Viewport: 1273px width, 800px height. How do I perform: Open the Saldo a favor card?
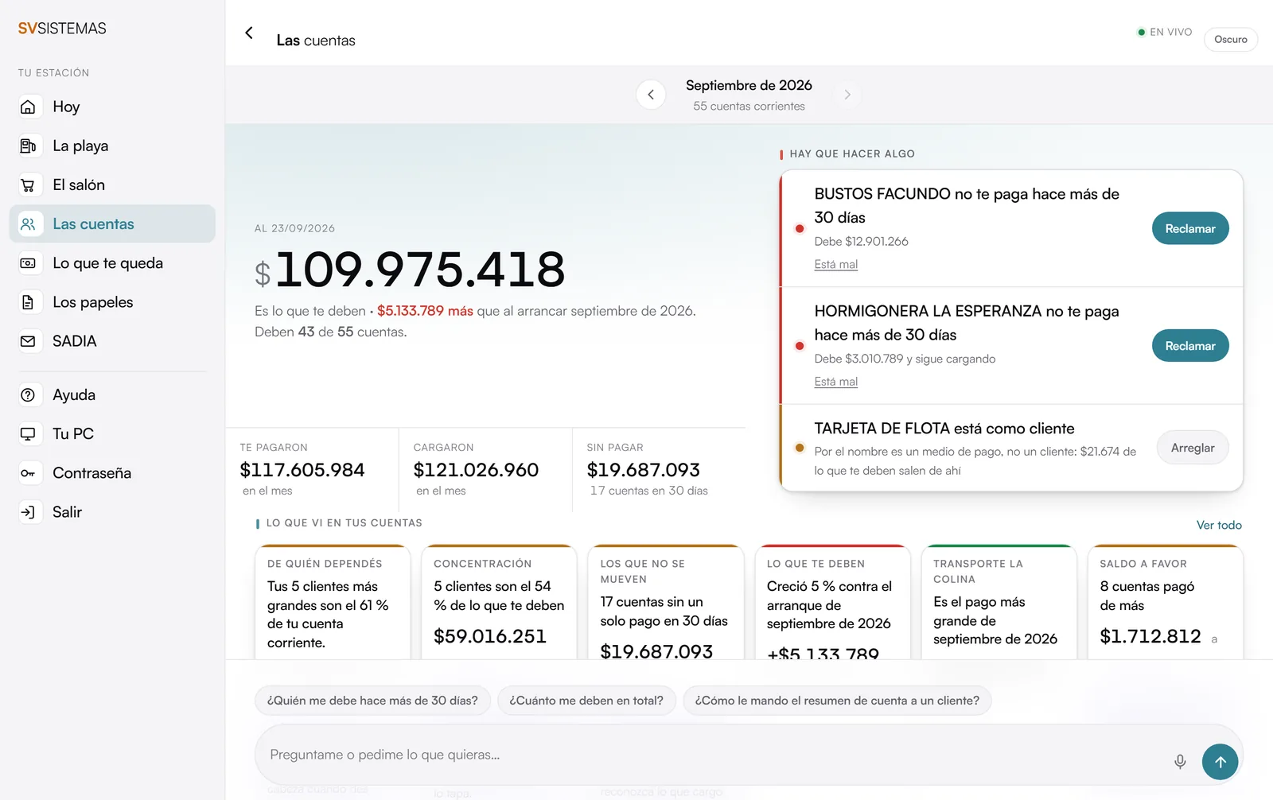click(x=1165, y=602)
